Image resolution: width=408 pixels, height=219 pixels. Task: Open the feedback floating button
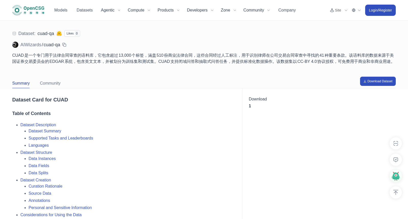[x=396, y=160]
